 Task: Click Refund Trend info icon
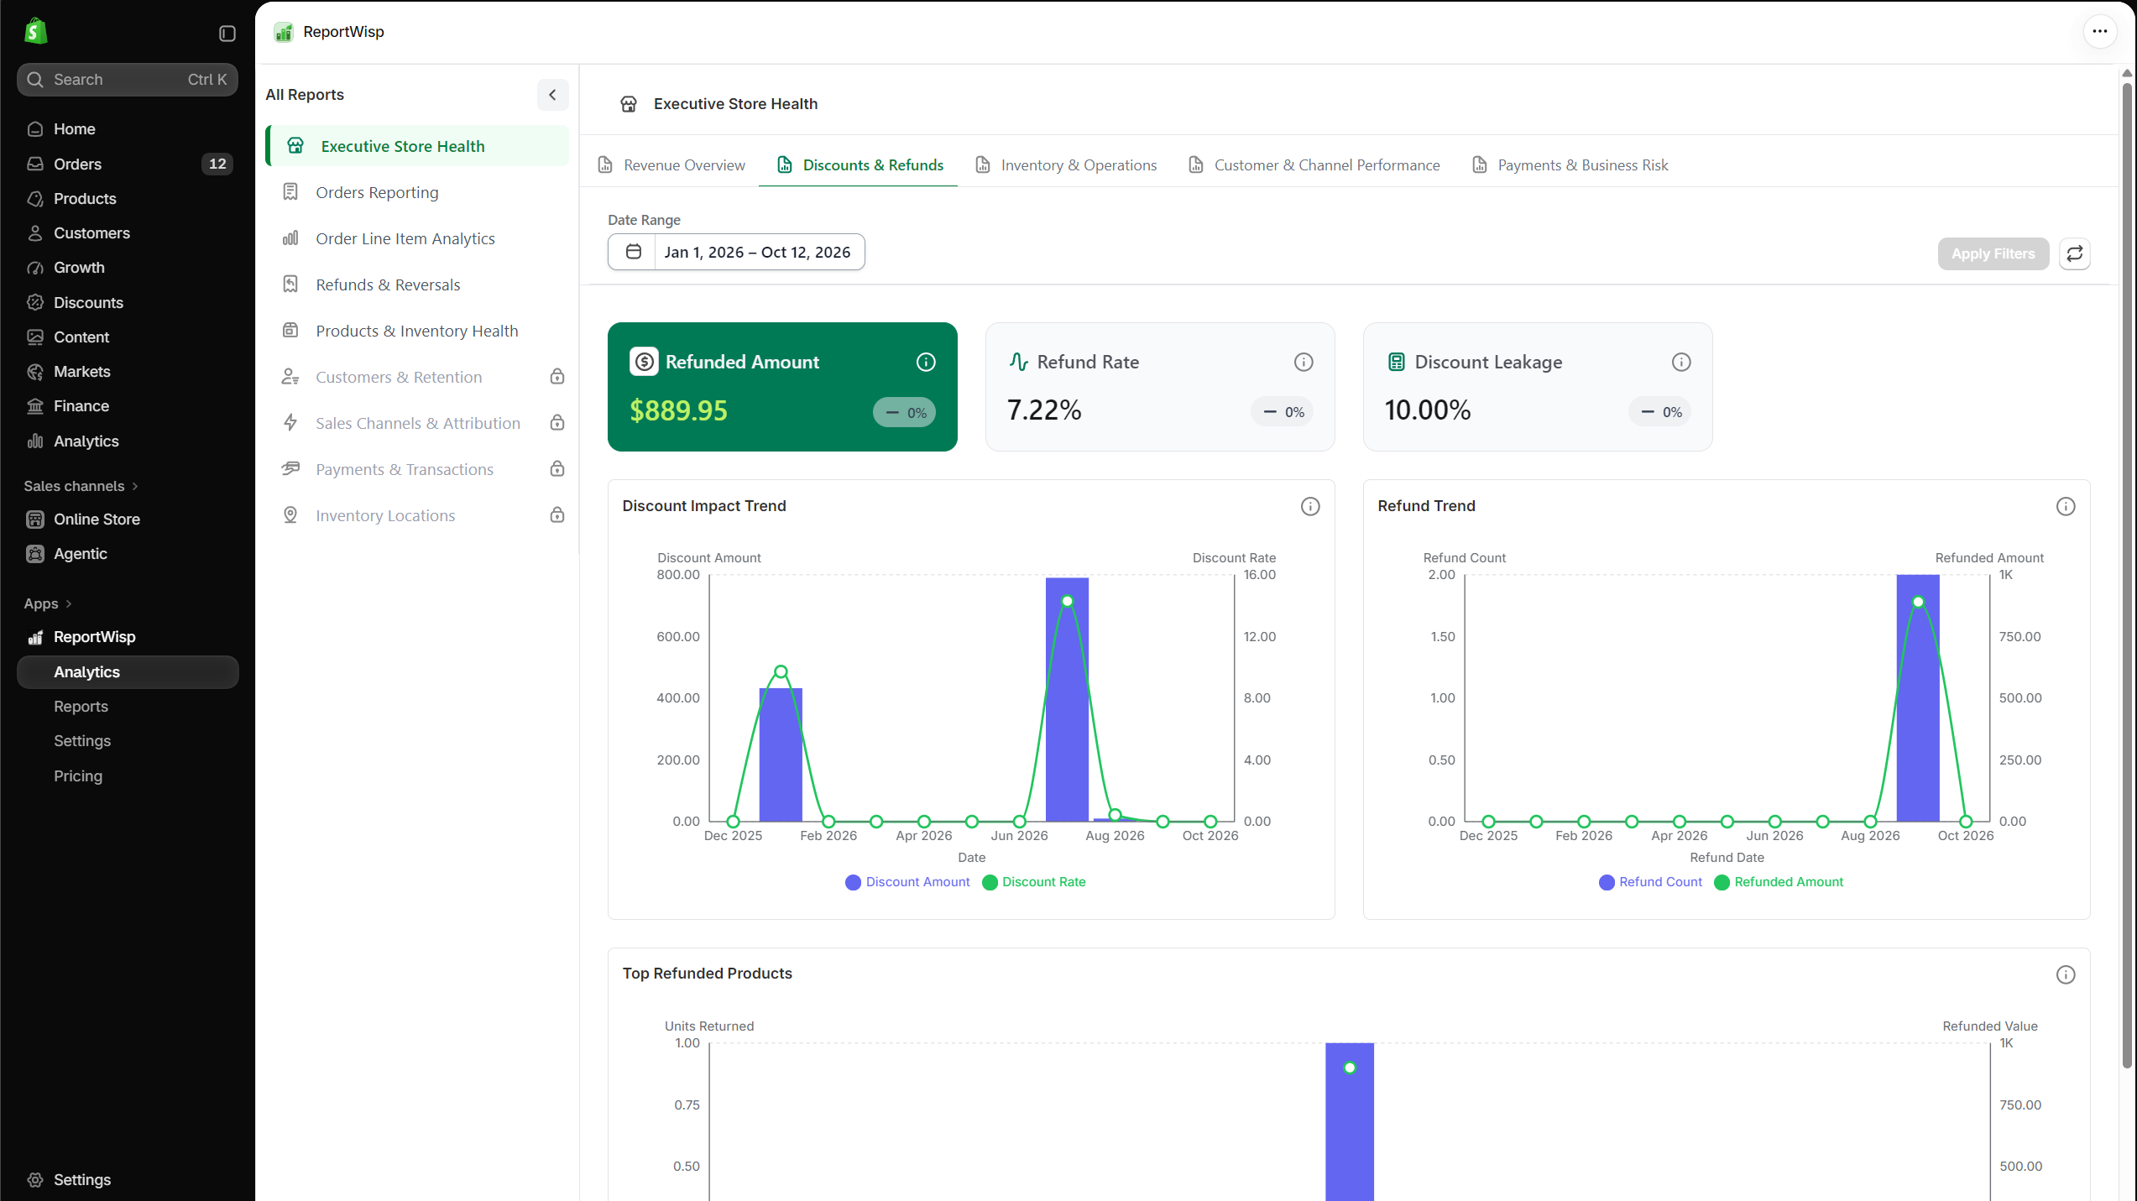click(2066, 506)
